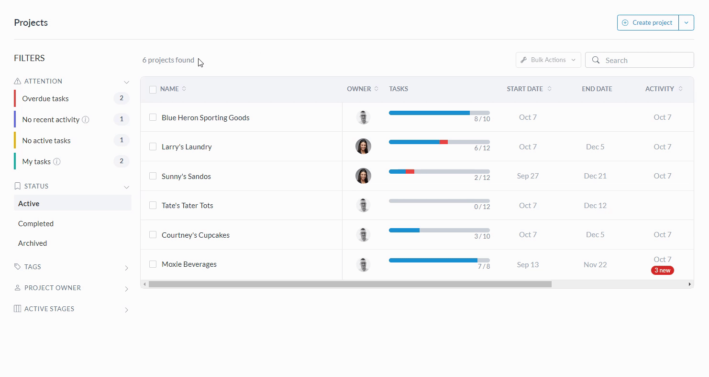Click the 3 new activity badge
The width and height of the screenshot is (709, 377).
pyautogui.click(x=662, y=271)
